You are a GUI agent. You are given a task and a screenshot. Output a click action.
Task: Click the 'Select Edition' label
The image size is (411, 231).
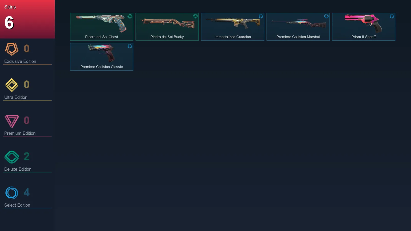pyautogui.click(x=17, y=205)
